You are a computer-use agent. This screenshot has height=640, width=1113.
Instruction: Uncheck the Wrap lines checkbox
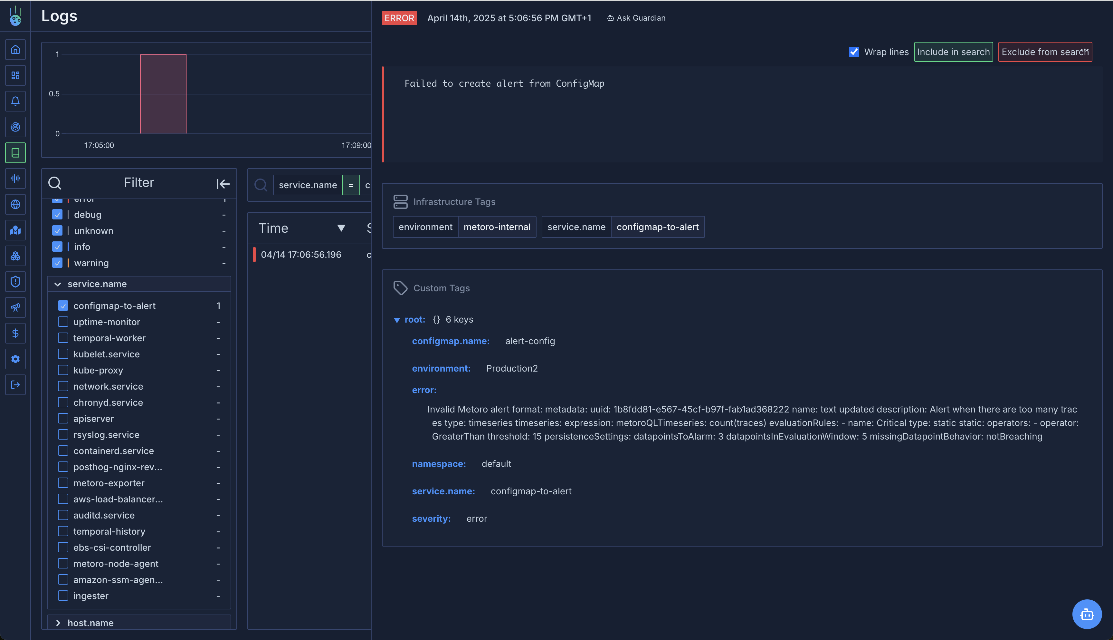pos(853,52)
